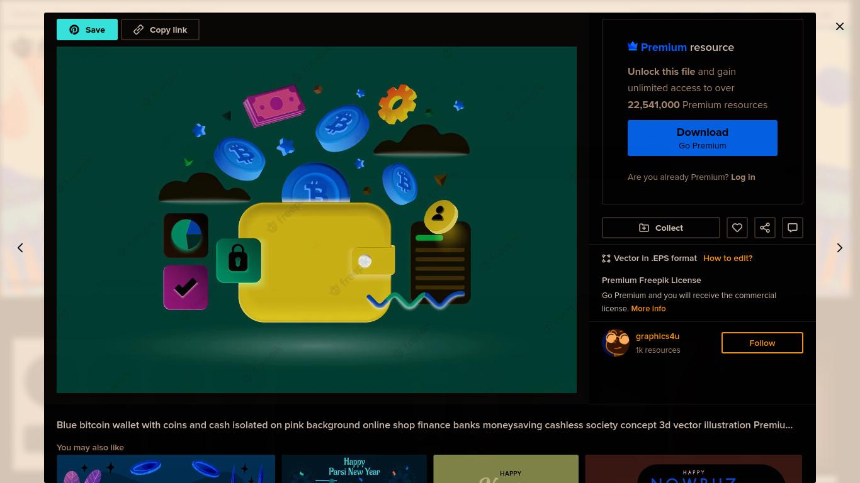Click the blue bitcoin wallet title text
Screen dimensions: 860x483
424,425
